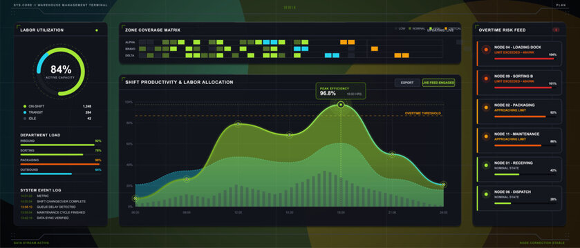Click the On-Shift count 1,248
The image size is (580, 248).
coord(87,106)
